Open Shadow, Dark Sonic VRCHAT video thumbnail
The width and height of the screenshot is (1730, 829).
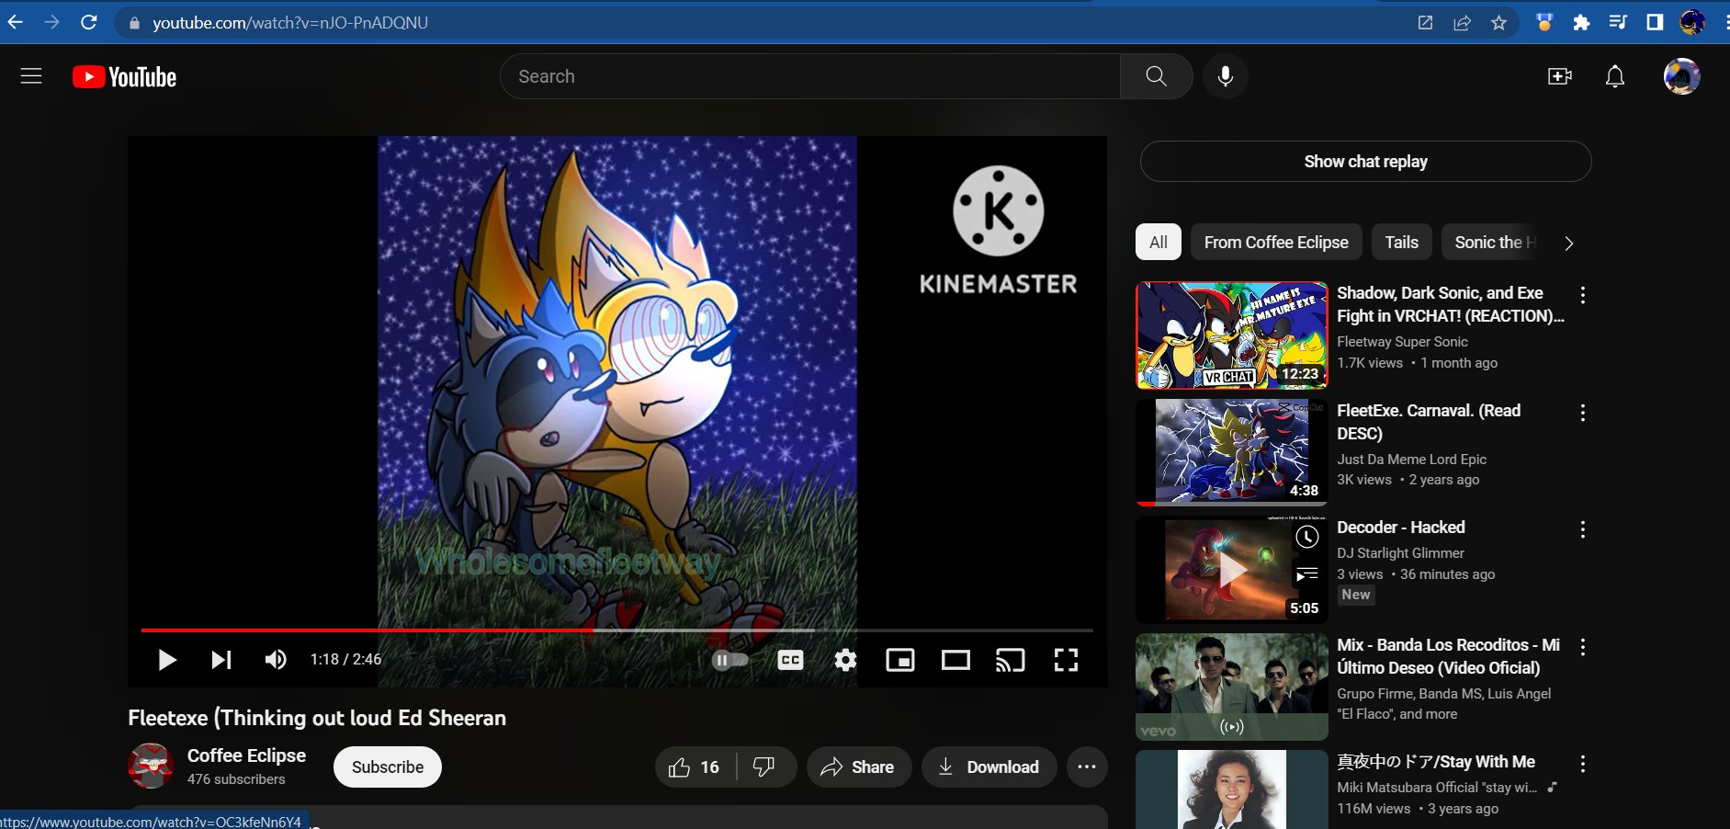point(1232,335)
